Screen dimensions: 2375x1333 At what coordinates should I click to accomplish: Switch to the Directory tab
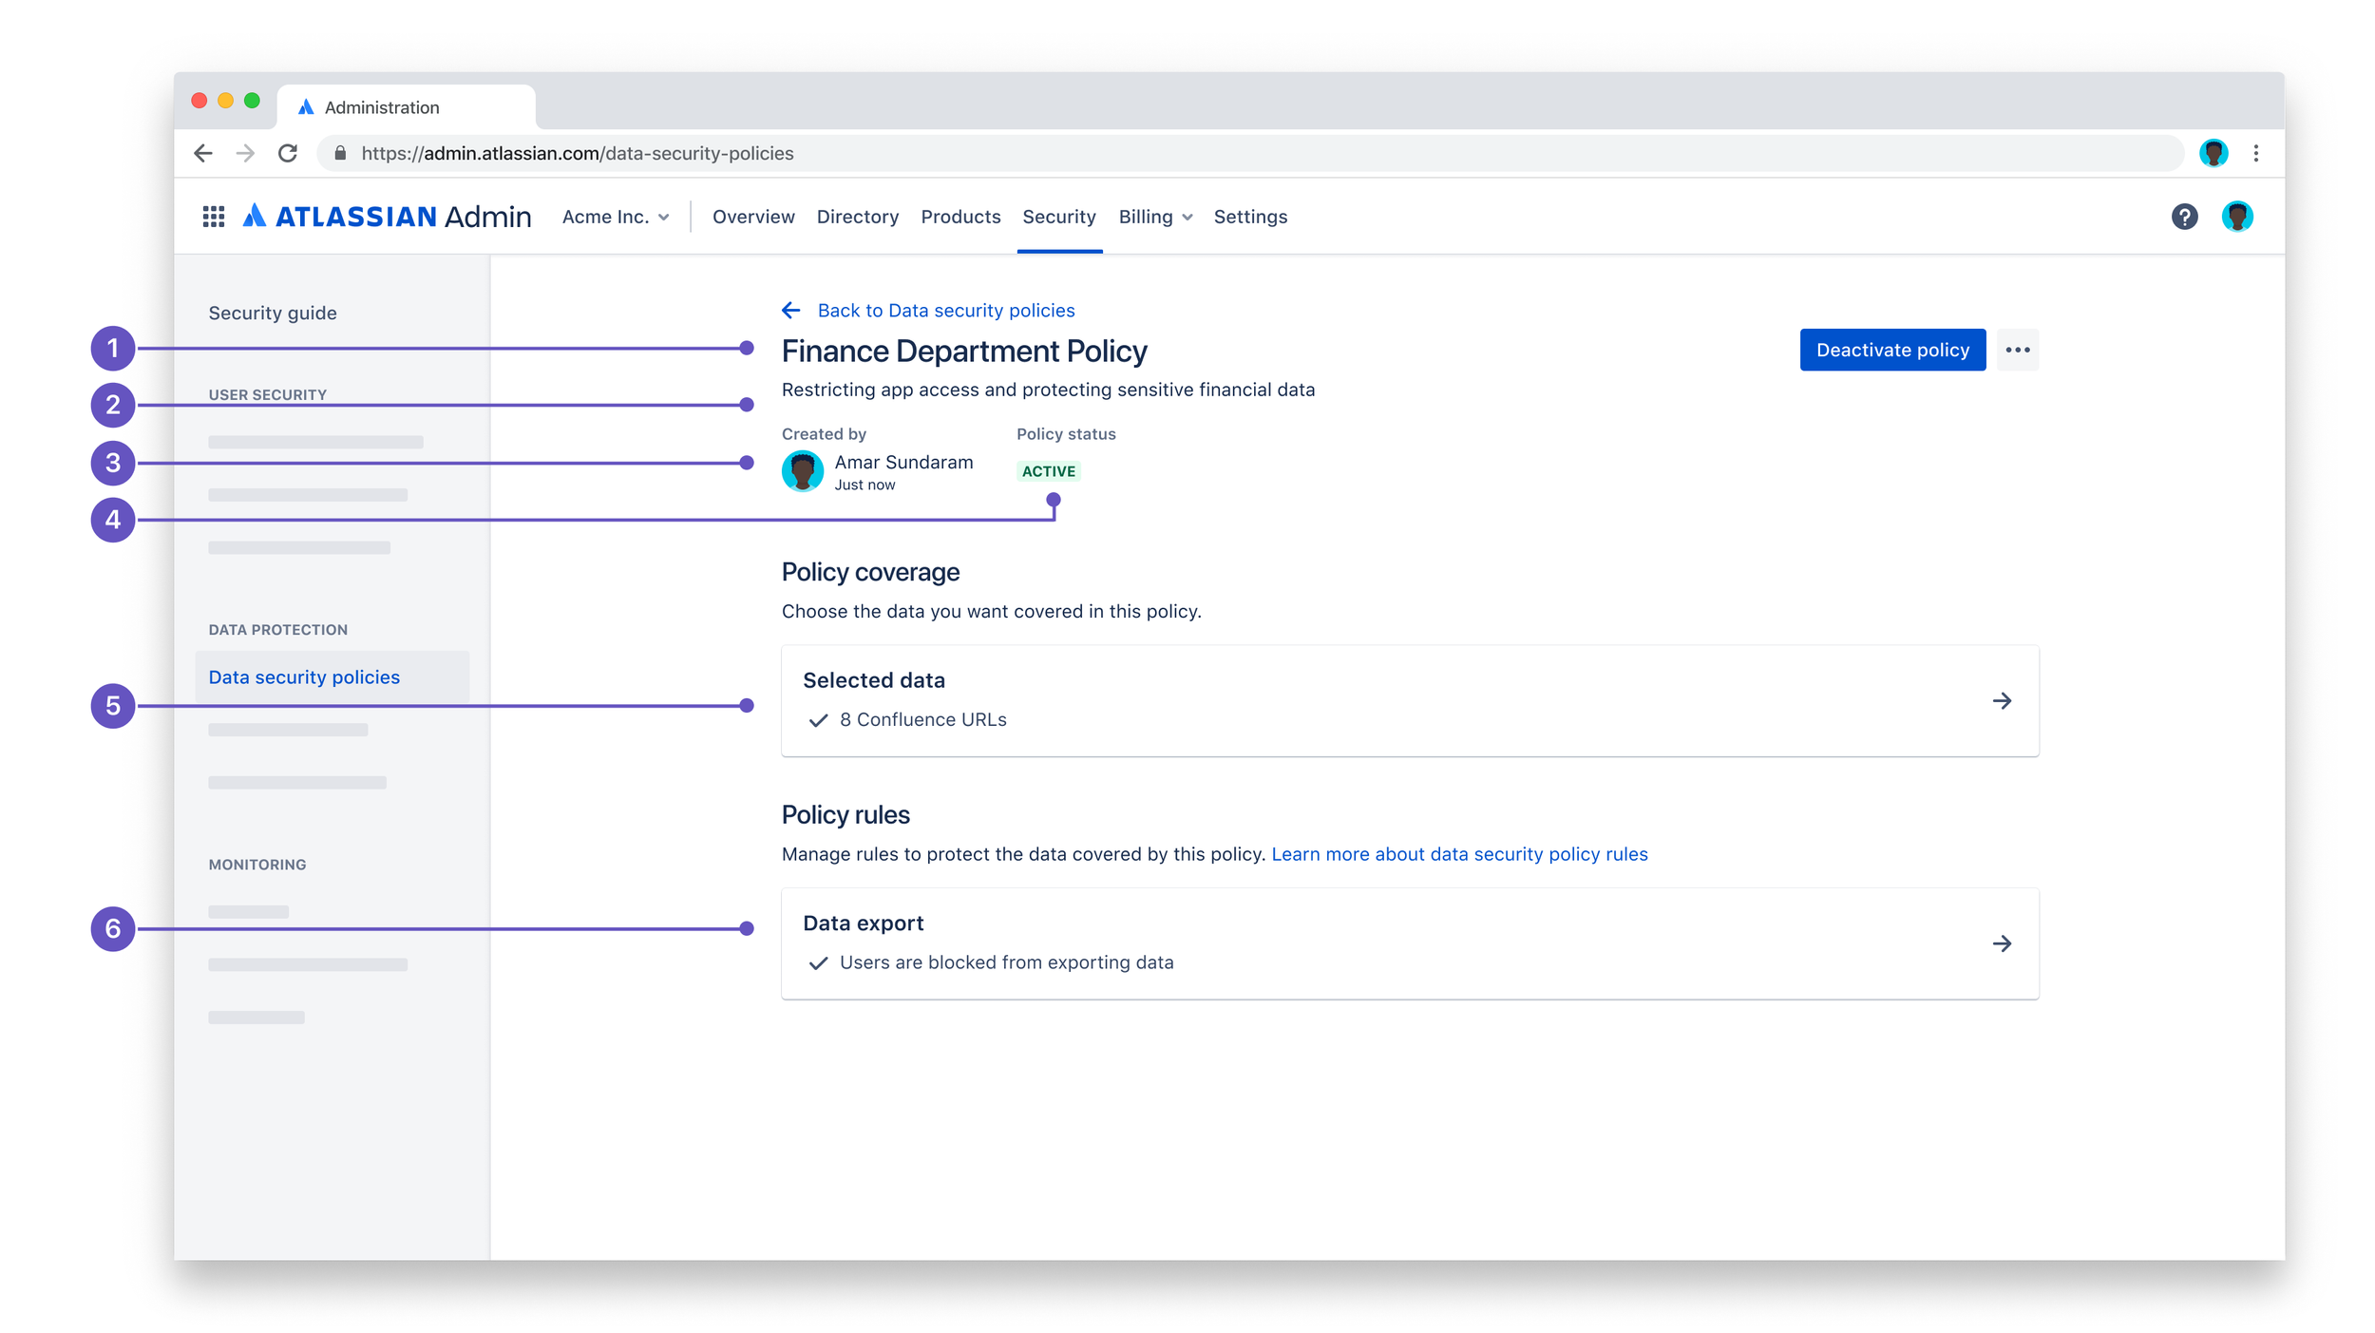click(x=857, y=217)
